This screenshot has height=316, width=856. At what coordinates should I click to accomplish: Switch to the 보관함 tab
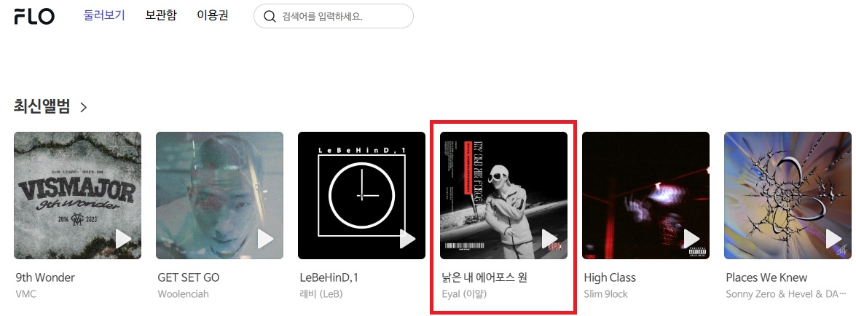click(x=161, y=15)
